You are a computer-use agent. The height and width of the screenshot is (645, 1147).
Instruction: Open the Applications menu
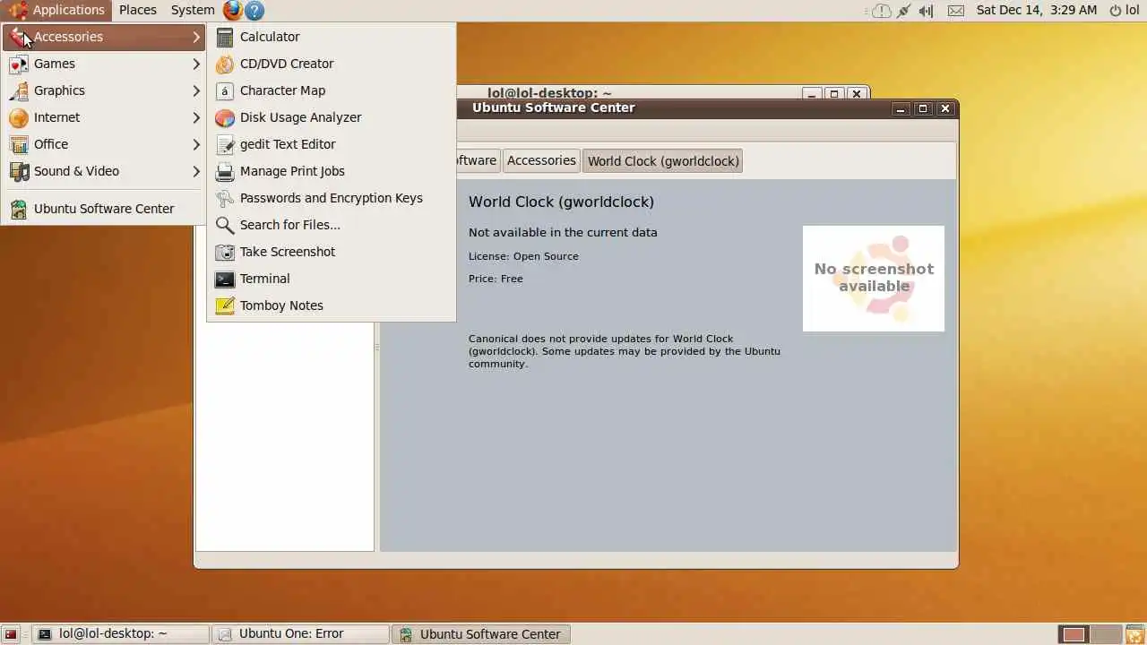(56, 10)
